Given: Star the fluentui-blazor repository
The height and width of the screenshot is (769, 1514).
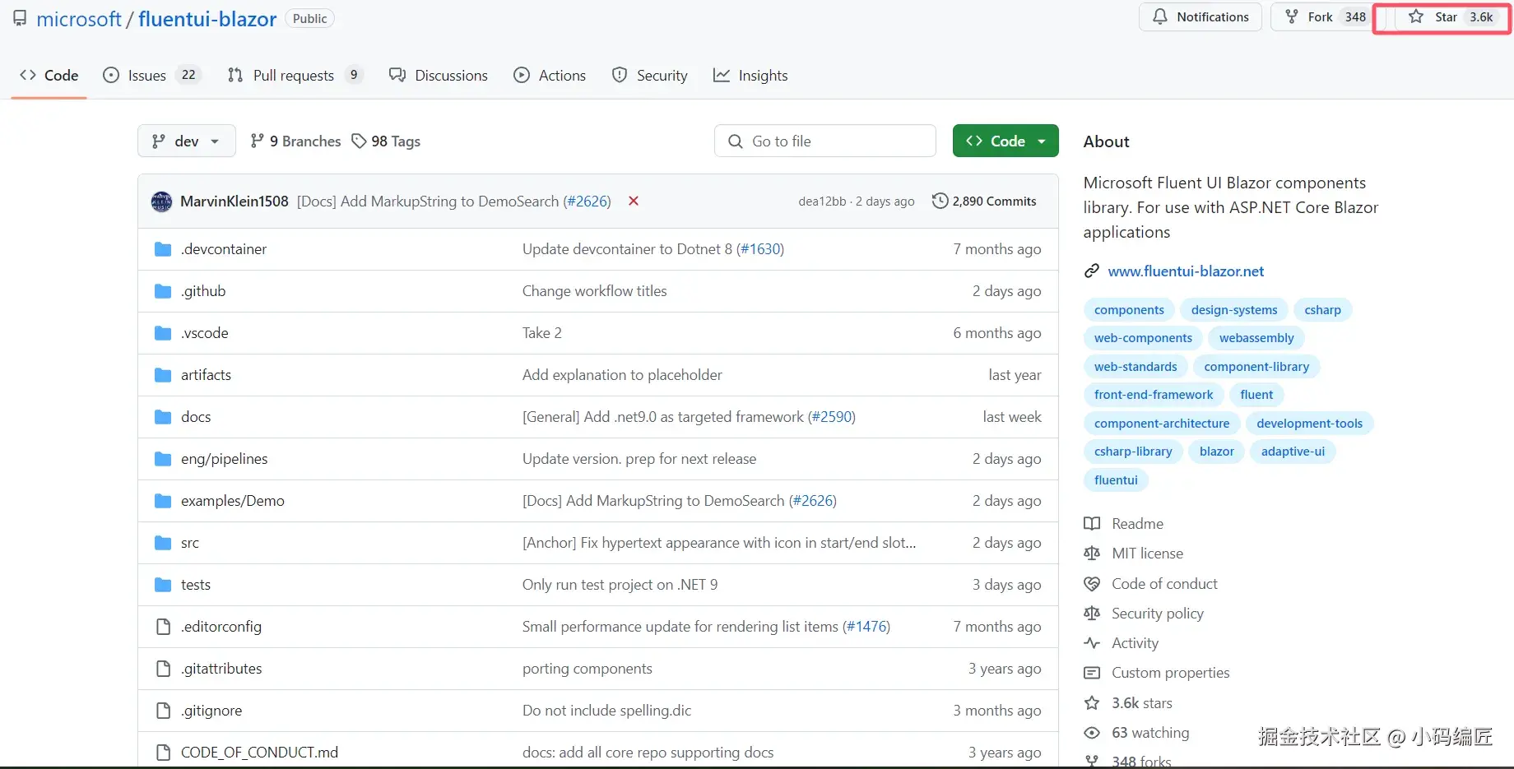Looking at the screenshot, I should click(x=1435, y=17).
